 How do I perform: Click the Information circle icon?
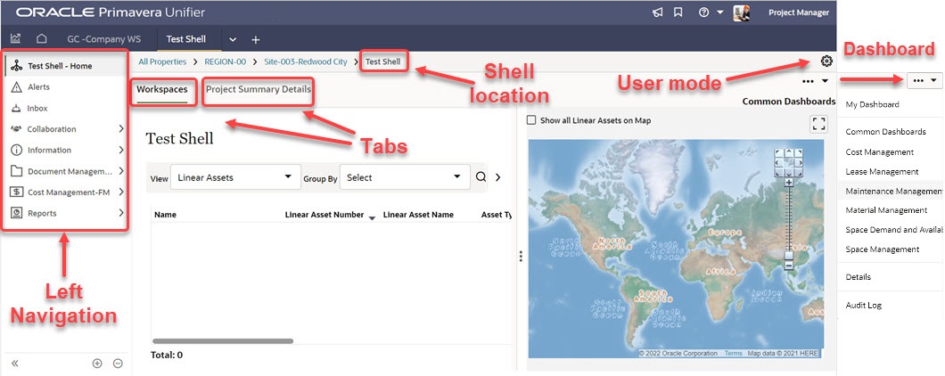coord(16,150)
